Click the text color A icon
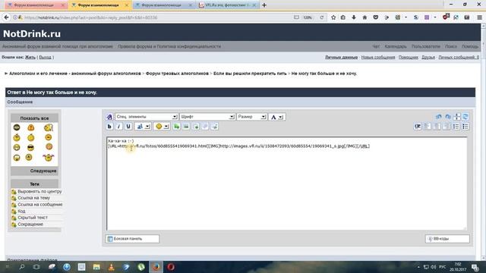Screen dimensions: 486x273 click(273, 117)
